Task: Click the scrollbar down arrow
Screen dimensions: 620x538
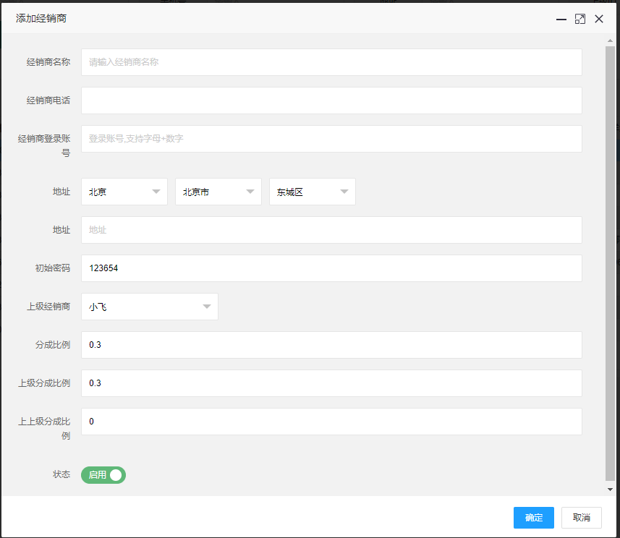Action: 610,490
